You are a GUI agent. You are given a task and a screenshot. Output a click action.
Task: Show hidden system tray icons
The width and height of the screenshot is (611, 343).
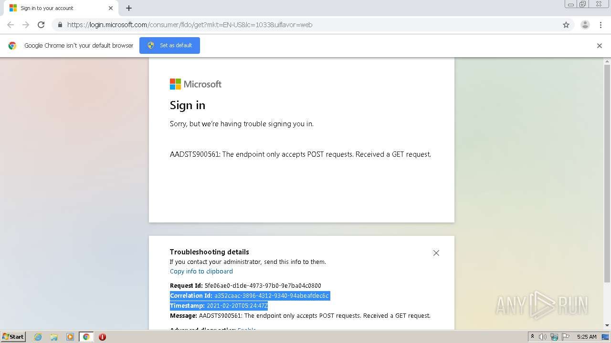coord(532,337)
